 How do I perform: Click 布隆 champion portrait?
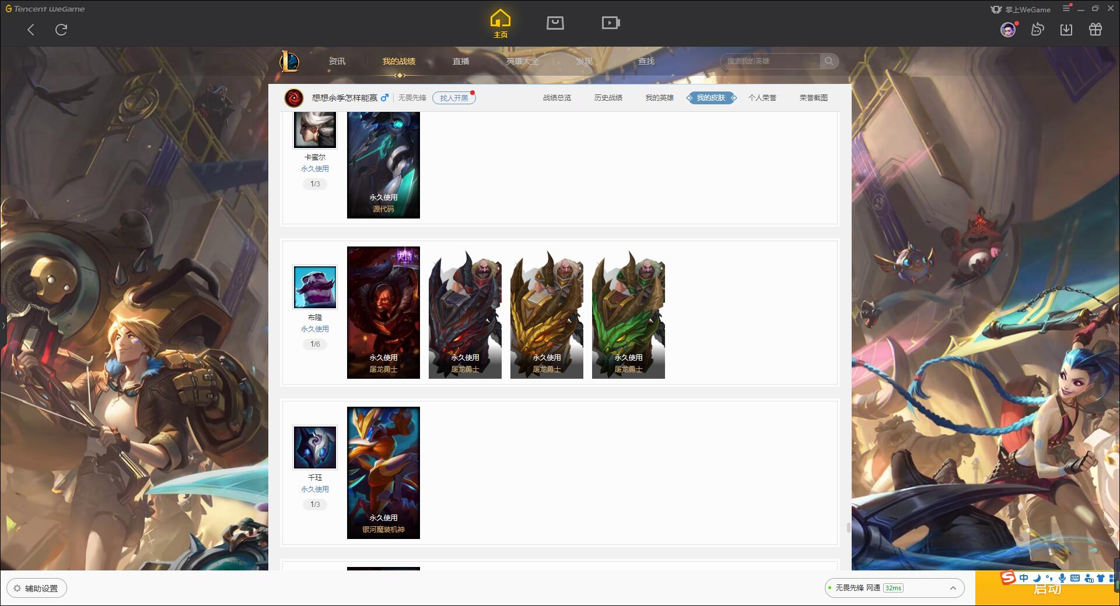[x=315, y=287]
